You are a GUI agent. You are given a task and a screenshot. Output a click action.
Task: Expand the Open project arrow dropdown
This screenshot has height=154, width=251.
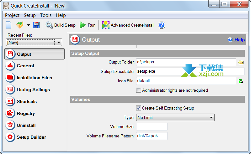pos(28,25)
